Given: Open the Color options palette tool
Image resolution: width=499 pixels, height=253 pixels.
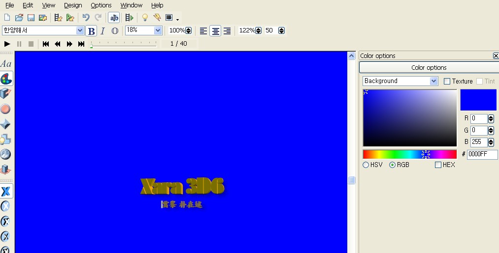Looking at the screenshot, I should pos(6,79).
